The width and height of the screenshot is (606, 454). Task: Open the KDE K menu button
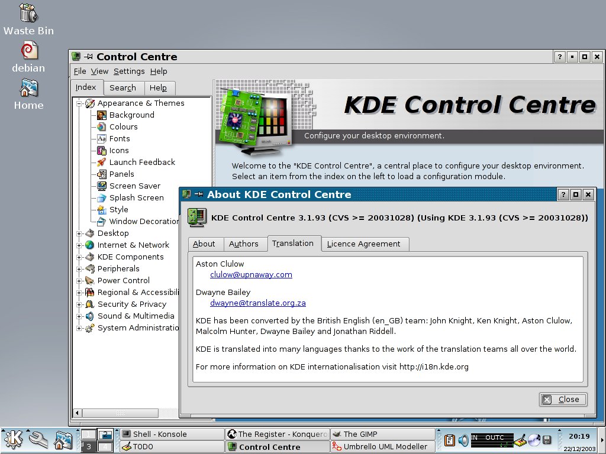click(13, 440)
